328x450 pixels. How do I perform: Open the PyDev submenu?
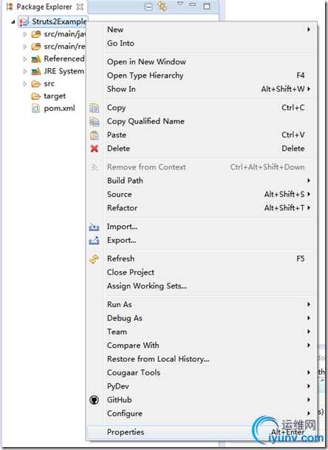pos(210,386)
